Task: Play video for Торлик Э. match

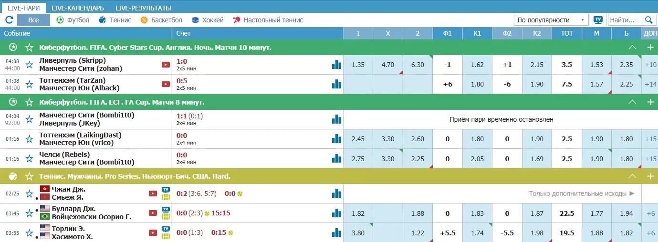Action: click(x=153, y=232)
